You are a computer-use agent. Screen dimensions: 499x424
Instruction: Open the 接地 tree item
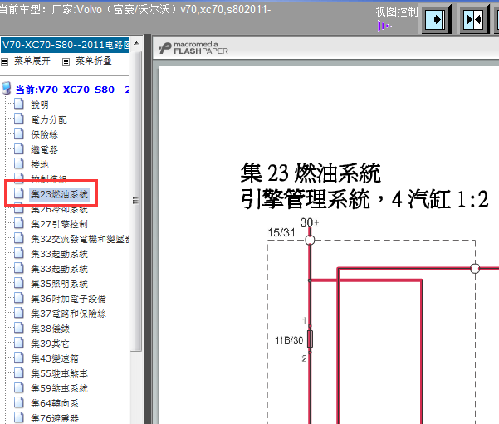pyautogui.click(x=40, y=164)
